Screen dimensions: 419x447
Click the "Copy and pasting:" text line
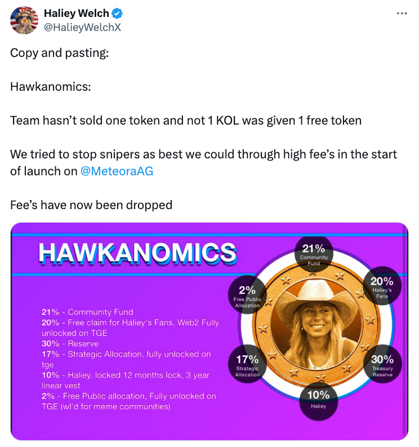60,53
